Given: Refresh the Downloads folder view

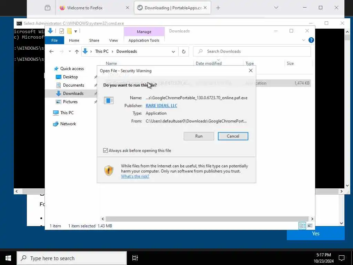Looking at the screenshot, I should tap(184, 51).
